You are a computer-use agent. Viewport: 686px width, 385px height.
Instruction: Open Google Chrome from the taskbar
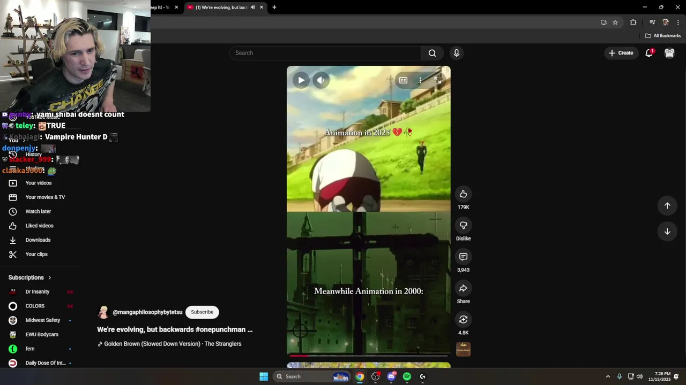coord(360,376)
